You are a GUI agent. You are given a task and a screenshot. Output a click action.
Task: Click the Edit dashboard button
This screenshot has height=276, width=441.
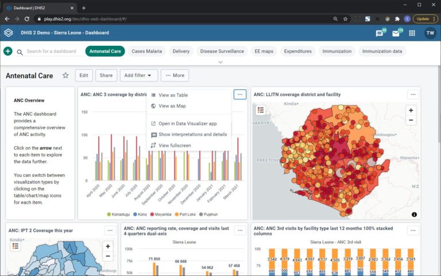[x=83, y=75]
